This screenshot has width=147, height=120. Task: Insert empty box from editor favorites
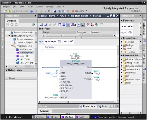point(59,42)
